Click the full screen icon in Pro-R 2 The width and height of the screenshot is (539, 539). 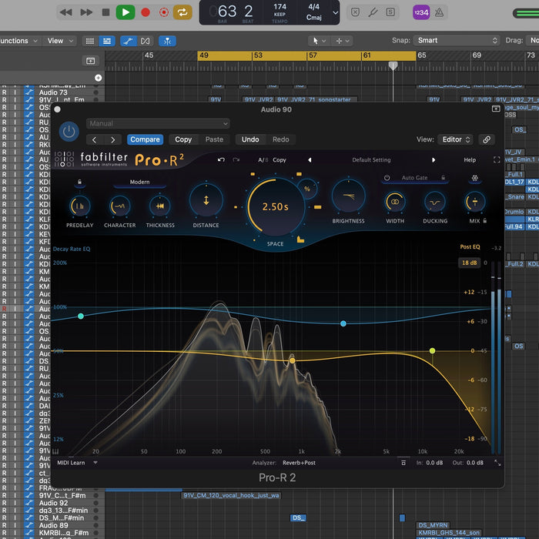pyautogui.click(x=497, y=160)
